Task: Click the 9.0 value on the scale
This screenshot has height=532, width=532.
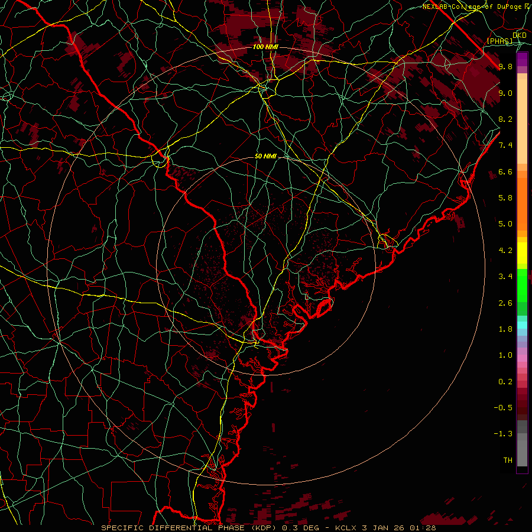Action: tap(505, 93)
